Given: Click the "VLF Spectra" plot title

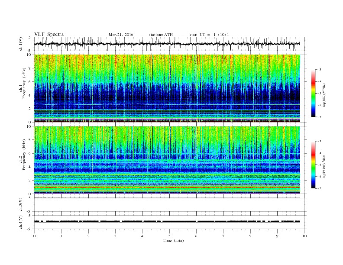Looking at the screenshot, I should [x=49, y=34].
